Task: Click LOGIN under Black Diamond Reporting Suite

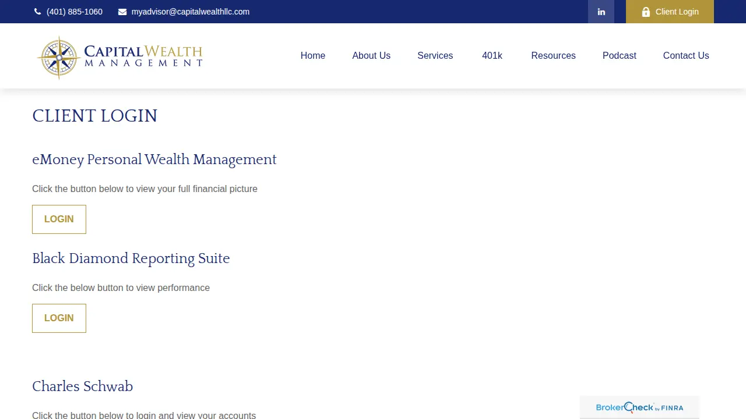Action: pyautogui.click(x=59, y=318)
